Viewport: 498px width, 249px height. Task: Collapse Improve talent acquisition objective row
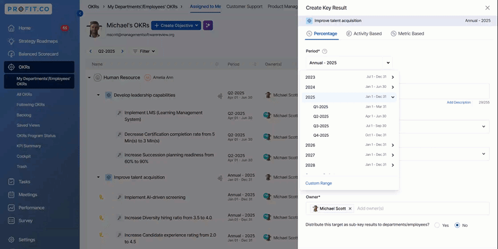click(x=98, y=177)
